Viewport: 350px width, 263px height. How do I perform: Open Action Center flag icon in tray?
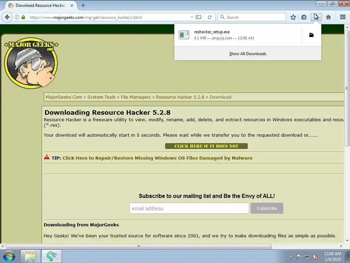click(x=299, y=256)
